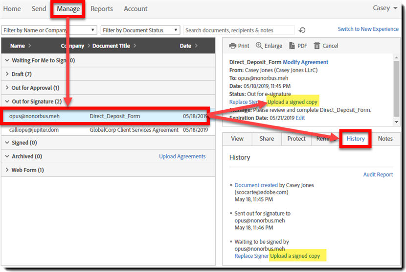The width and height of the screenshot is (406, 272).
Task: Open the Manage menu
Action: (x=68, y=9)
